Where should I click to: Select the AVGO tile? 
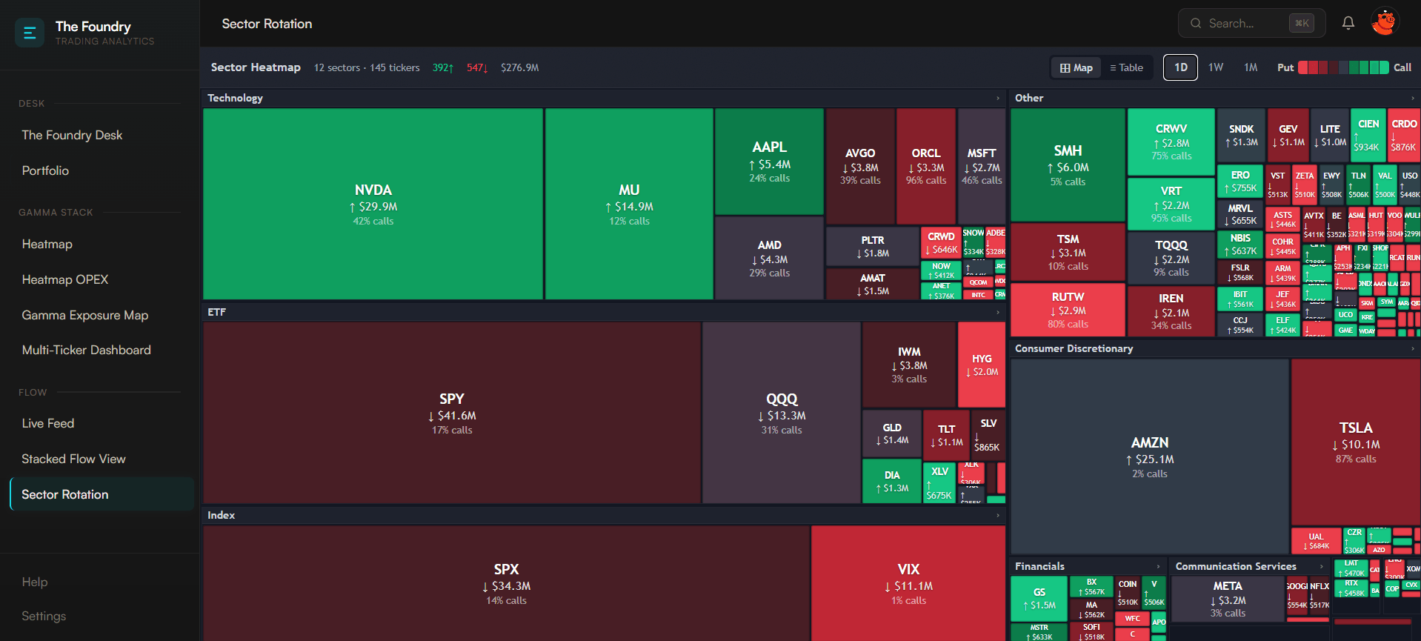(860, 166)
